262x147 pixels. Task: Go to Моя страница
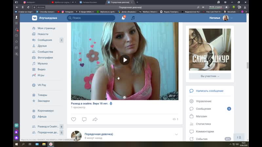[46, 28]
